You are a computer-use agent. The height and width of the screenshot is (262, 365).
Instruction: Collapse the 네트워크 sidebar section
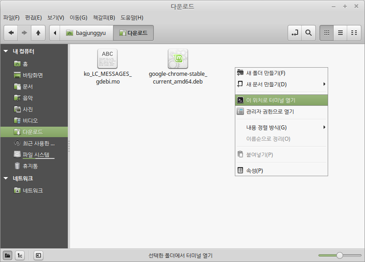pyautogui.click(x=6, y=178)
